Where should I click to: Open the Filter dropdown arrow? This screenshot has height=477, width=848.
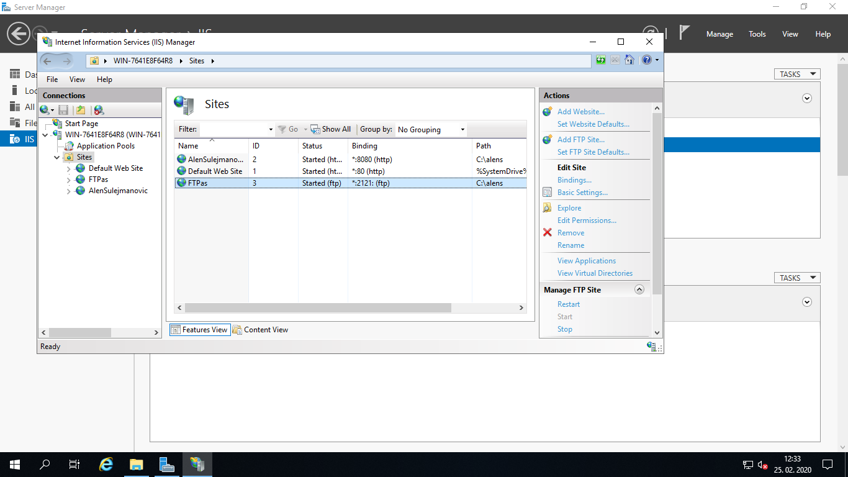(x=271, y=130)
